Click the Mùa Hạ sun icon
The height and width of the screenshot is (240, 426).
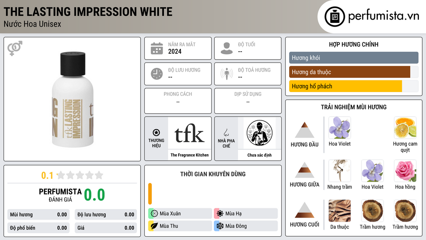(x=220, y=214)
